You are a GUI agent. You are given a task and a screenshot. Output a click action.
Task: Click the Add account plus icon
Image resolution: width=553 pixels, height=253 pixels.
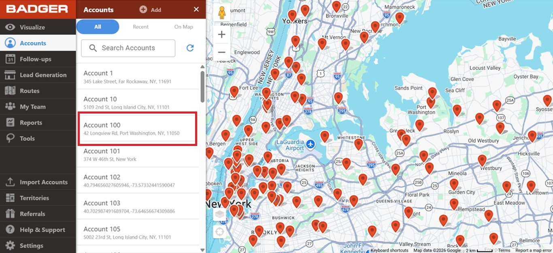(143, 9)
